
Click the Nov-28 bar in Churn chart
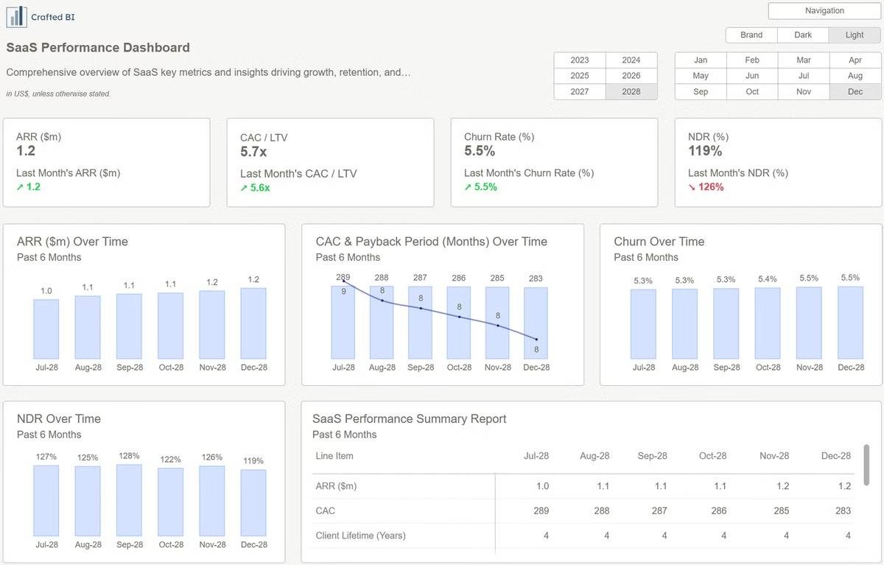click(809, 323)
